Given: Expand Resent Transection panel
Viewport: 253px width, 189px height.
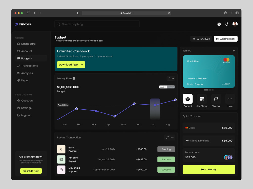Looking at the screenshot, I should 167,137.
